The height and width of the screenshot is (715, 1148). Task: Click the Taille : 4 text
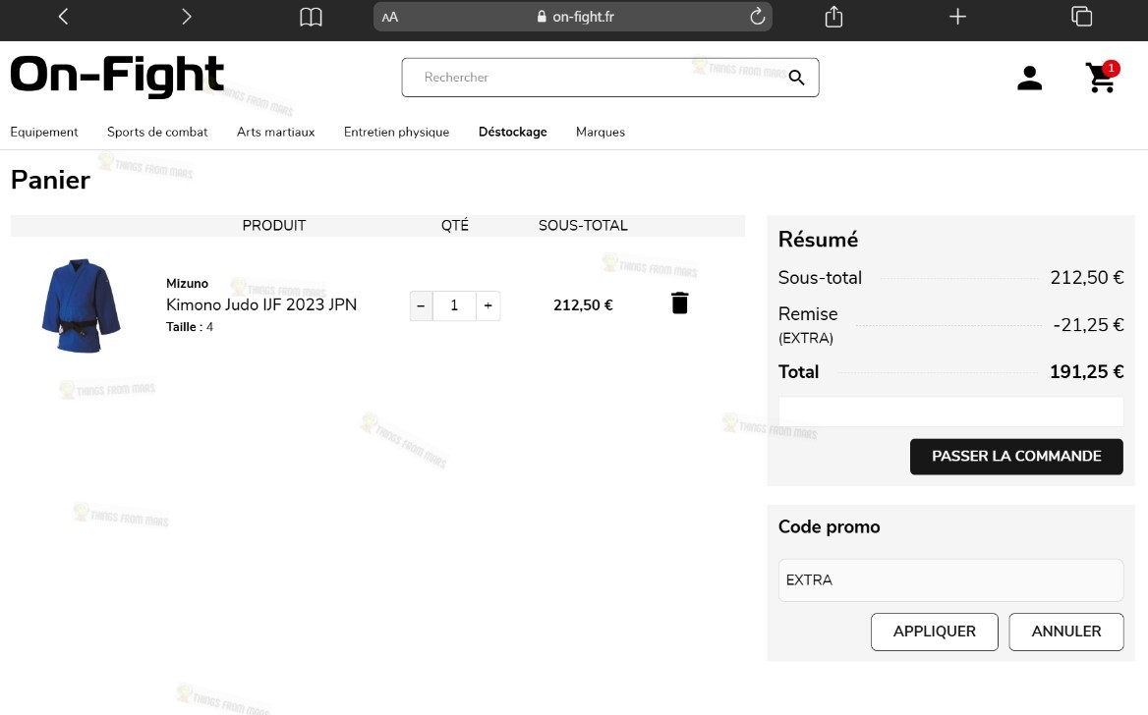190,327
